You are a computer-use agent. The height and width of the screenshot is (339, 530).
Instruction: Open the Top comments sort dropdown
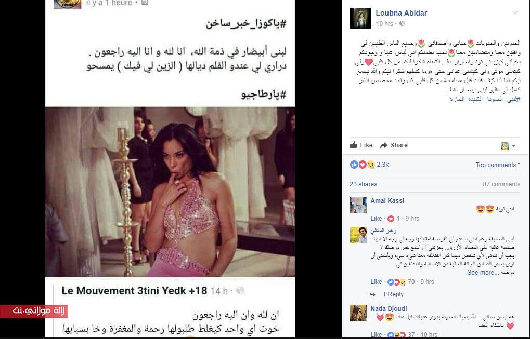pos(498,165)
